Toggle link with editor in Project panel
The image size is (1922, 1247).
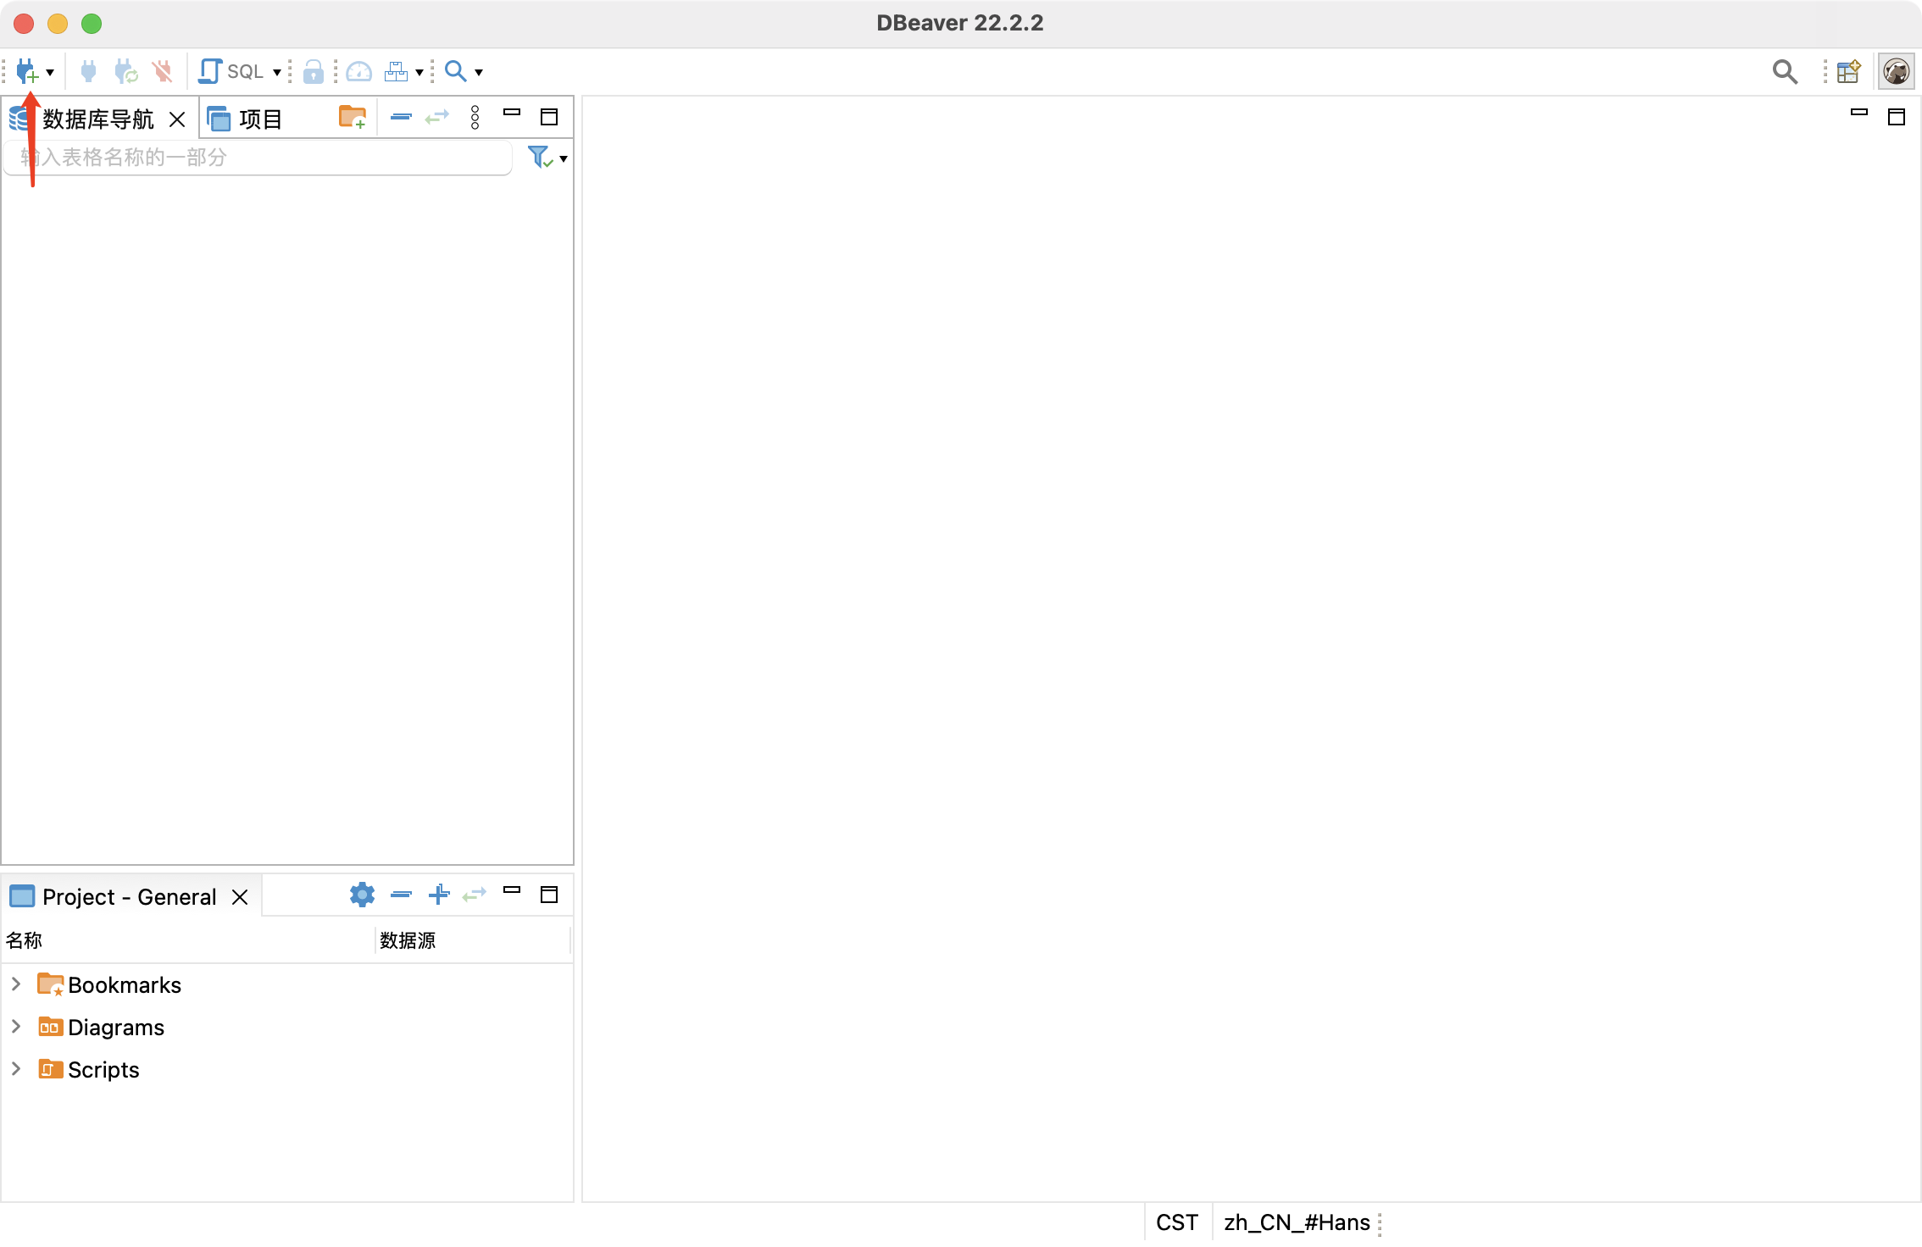point(475,895)
